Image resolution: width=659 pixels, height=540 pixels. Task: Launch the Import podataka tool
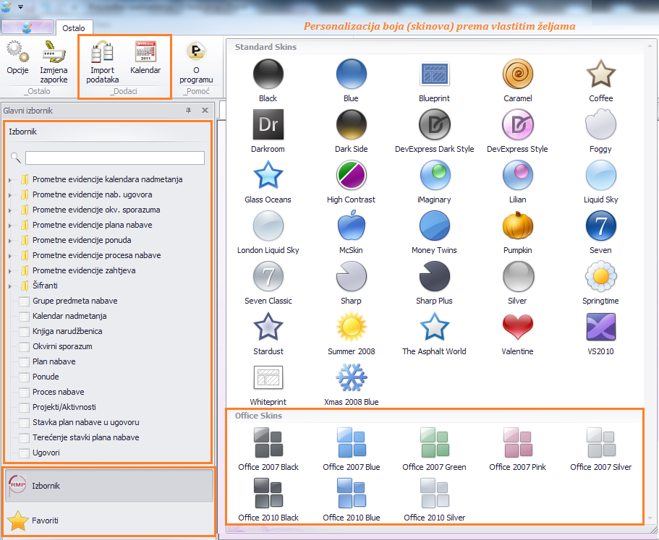[102, 62]
